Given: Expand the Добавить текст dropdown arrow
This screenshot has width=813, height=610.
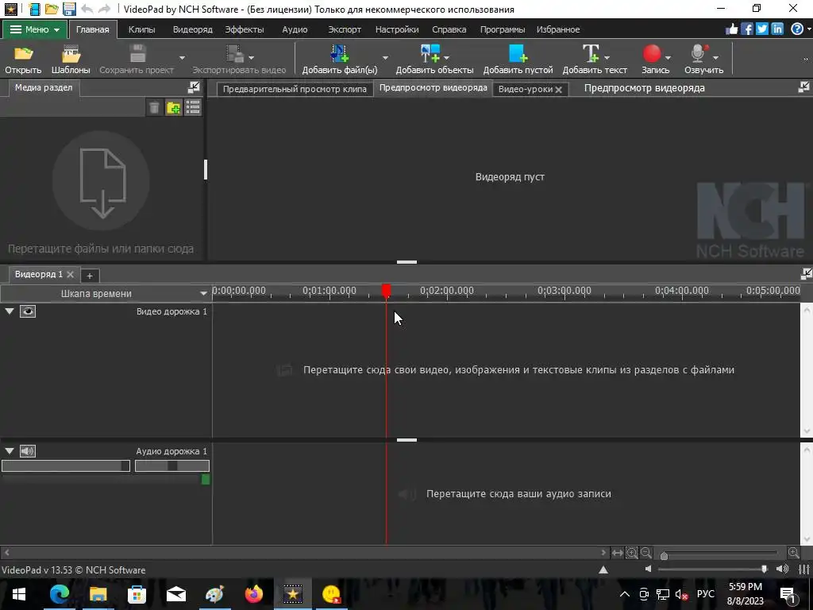Looking at the screenshot, I should click(607, 57).
